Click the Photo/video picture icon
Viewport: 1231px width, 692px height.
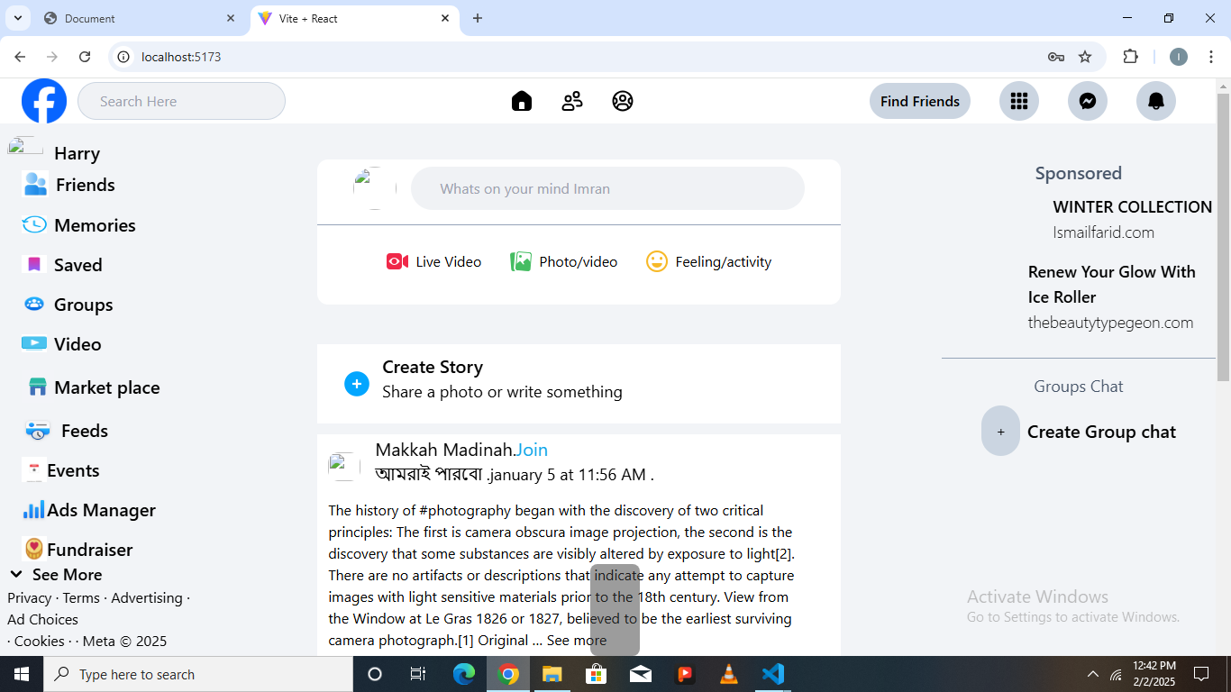(x=521, y=261)
